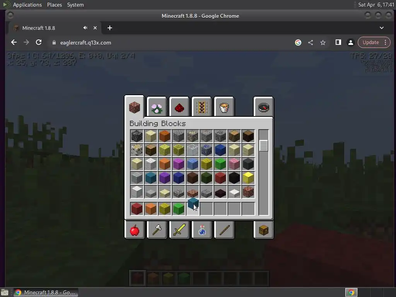The width and height of the screenshot is (396, 297).
Task: Pick the cyan wool block in grid
Action: coord(151,178)
